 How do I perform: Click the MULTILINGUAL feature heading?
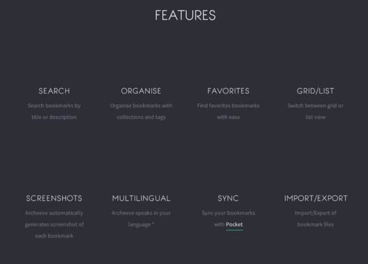141,198
